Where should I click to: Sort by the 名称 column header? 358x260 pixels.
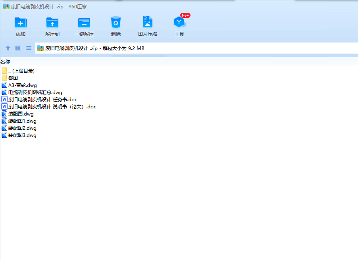coord(5,62)
